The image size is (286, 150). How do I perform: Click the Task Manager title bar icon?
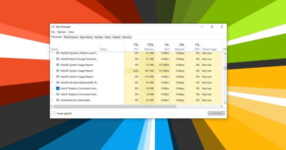click(x=53, y=27)
